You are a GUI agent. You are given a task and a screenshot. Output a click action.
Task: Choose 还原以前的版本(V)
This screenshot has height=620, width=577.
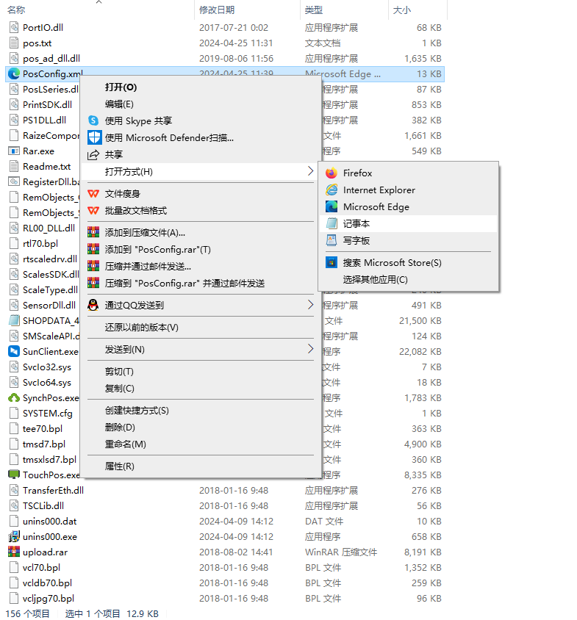pyautogui.click(x=142, y=328)
